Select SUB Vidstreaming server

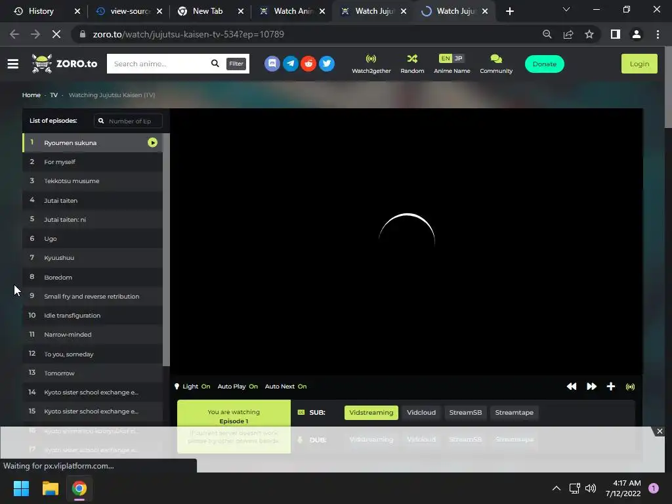371,412
